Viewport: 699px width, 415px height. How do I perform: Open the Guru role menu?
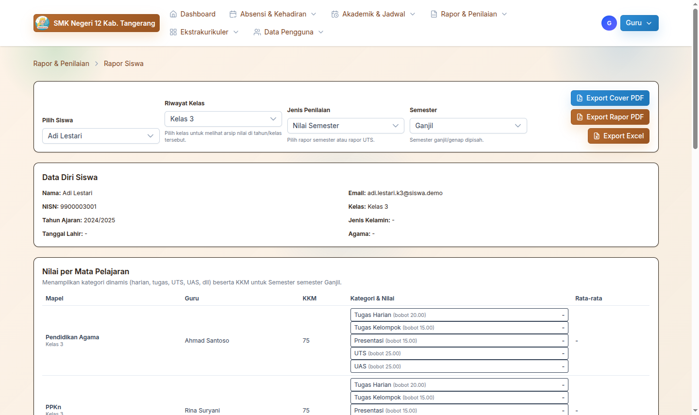click(639, 23)
